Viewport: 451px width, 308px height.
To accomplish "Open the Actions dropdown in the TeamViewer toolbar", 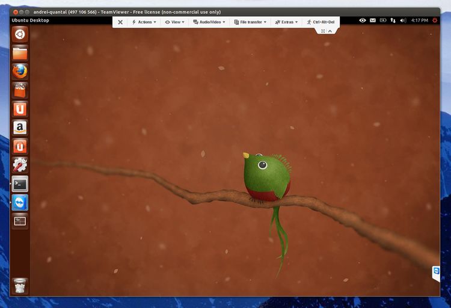I will pos(144,22).
